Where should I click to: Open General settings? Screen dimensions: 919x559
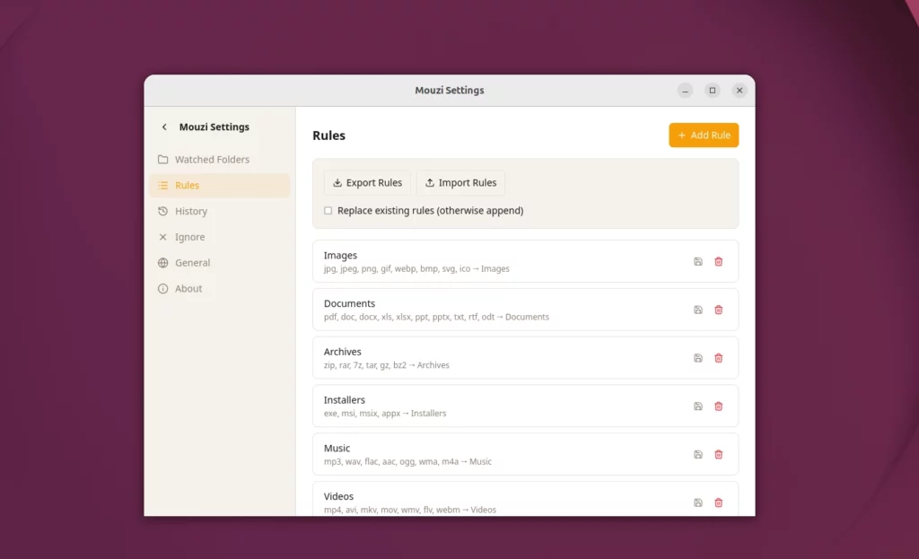pos(220,263)
